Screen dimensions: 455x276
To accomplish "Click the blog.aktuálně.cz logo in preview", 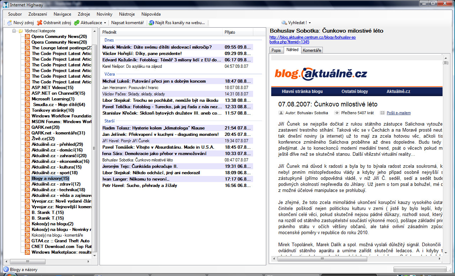I will [321, 74].
